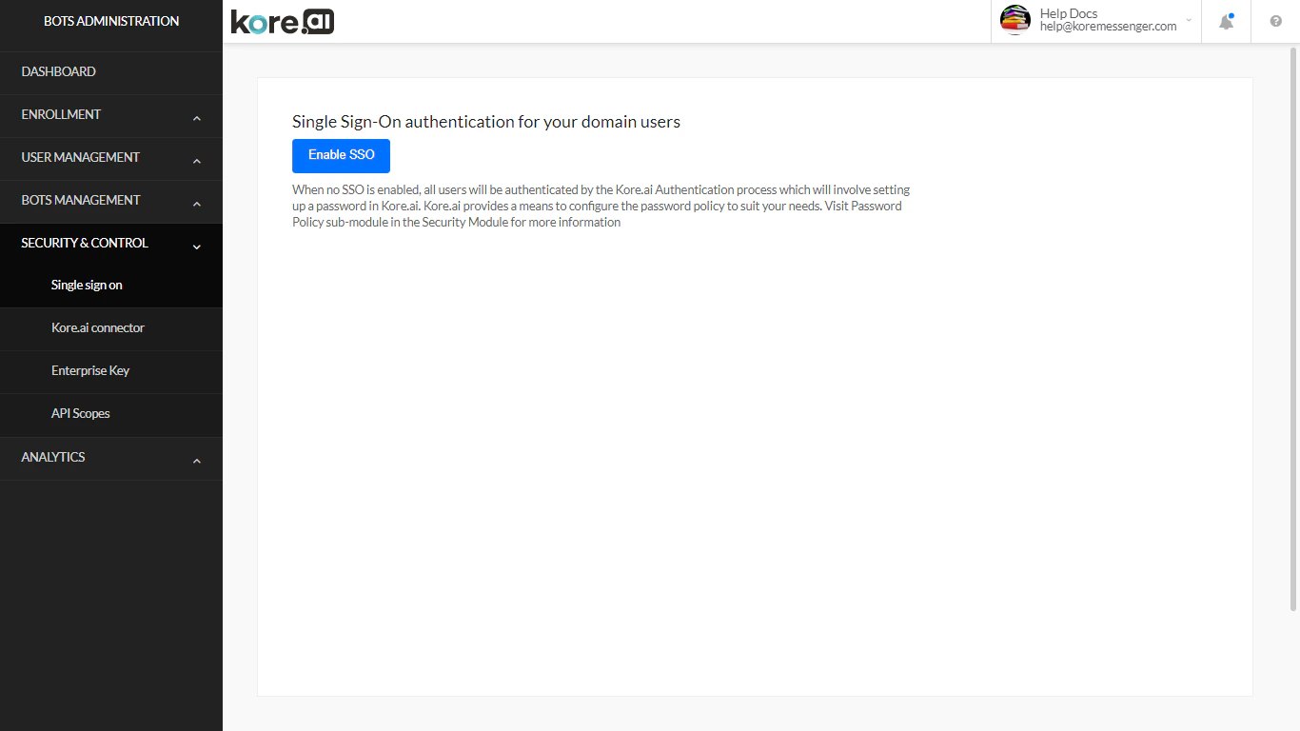Open the help question mark icon
Screen dimensions: 1300x731
click(x=1276, y=21)
